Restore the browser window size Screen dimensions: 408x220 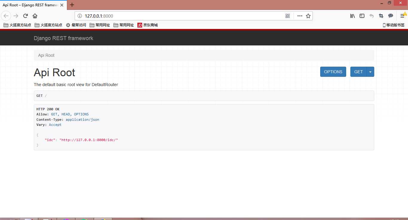pos(389,3)
